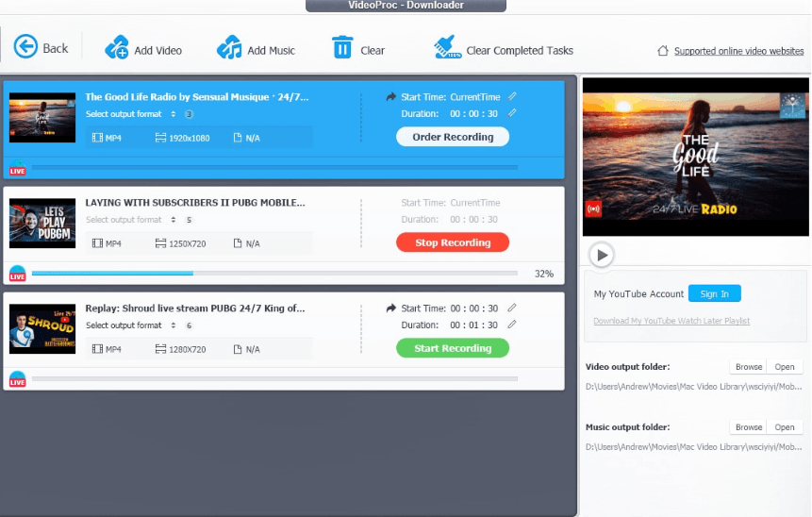
Task: Start Recording the Shroud live stream
Action: coord(453,348)
